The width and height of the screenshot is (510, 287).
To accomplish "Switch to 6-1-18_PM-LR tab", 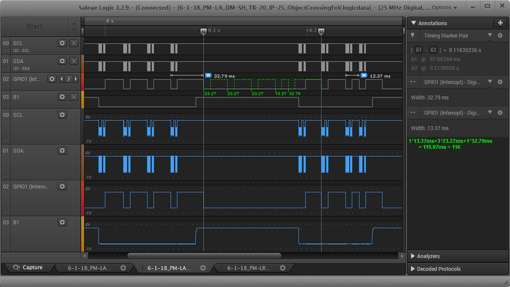I will [249, 268].
